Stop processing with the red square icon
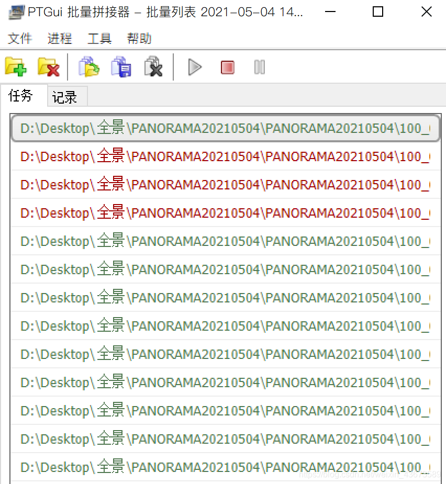The image size is (446, 484). 228,67
